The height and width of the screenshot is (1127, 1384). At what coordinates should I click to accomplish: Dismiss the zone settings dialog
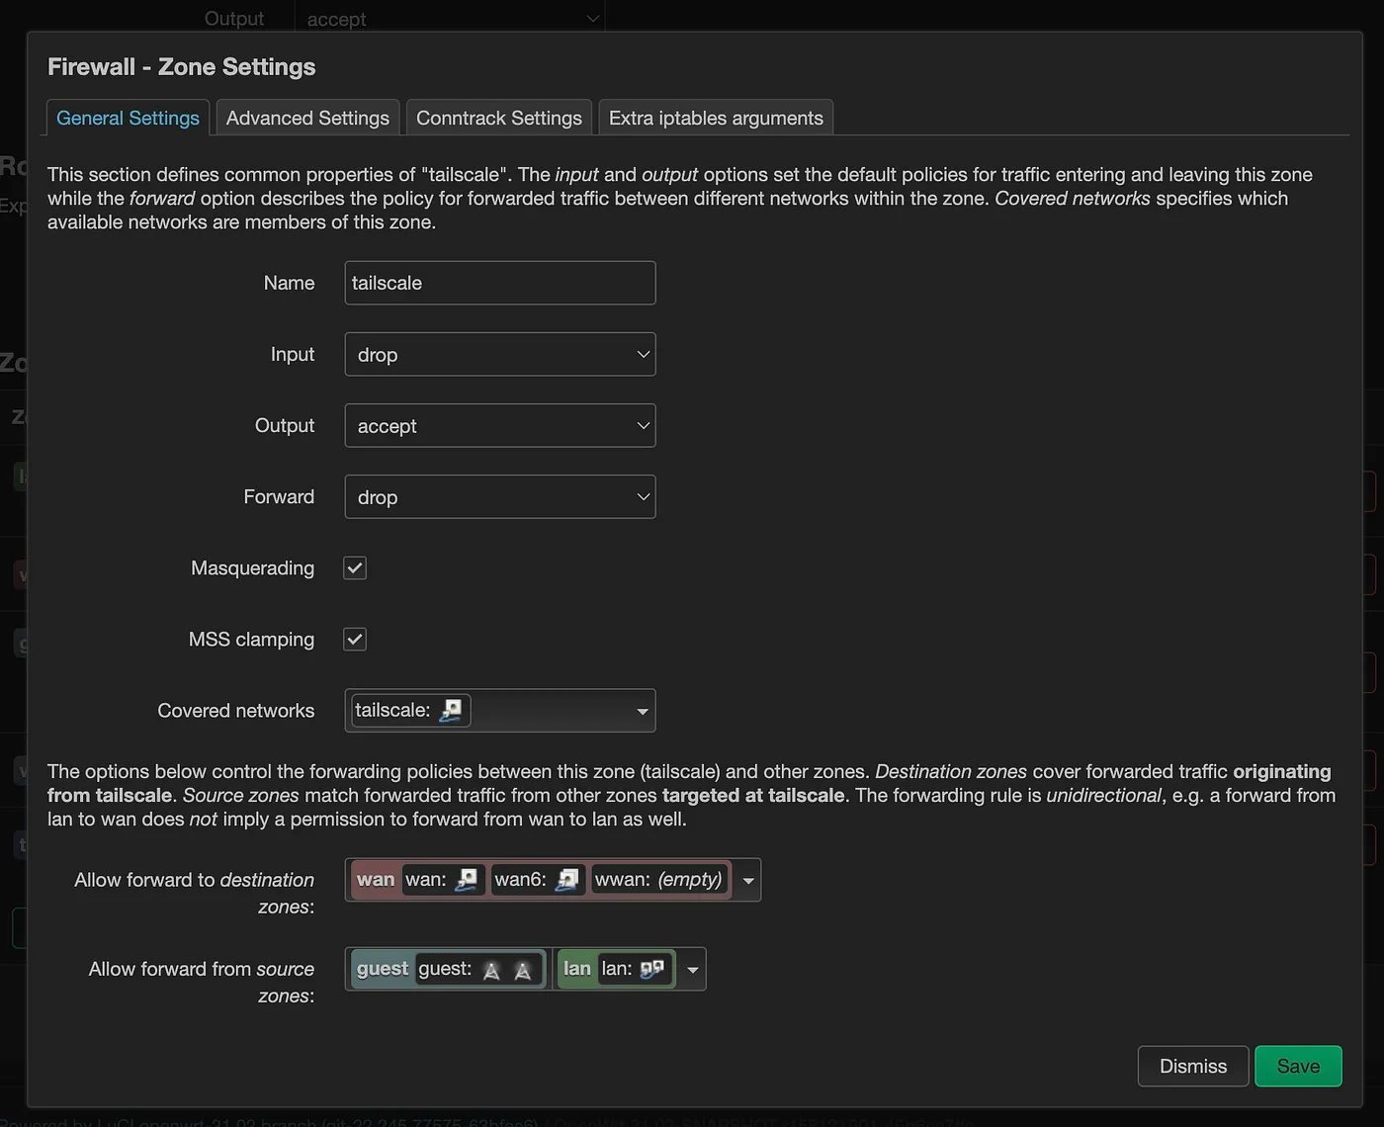pyautogui.click(x=1193, y=1066)
